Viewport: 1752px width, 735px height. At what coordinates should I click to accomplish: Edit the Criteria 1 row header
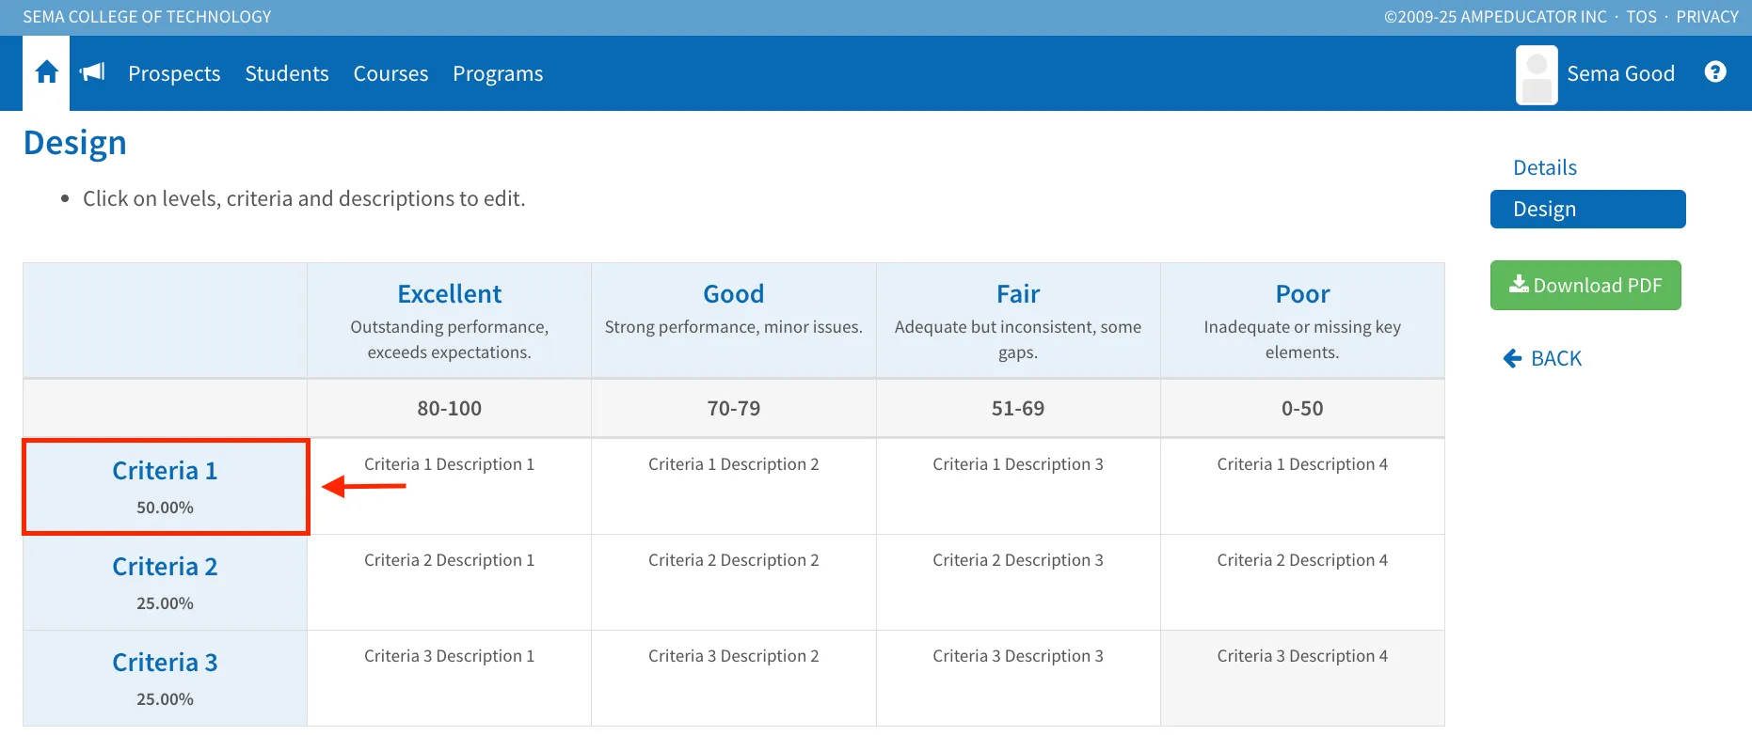pos(166,487)
